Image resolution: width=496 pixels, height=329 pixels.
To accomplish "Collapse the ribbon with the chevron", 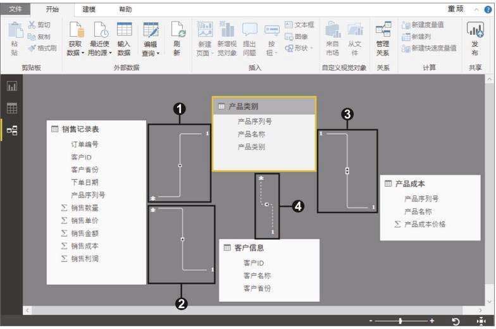I will 476,9.
